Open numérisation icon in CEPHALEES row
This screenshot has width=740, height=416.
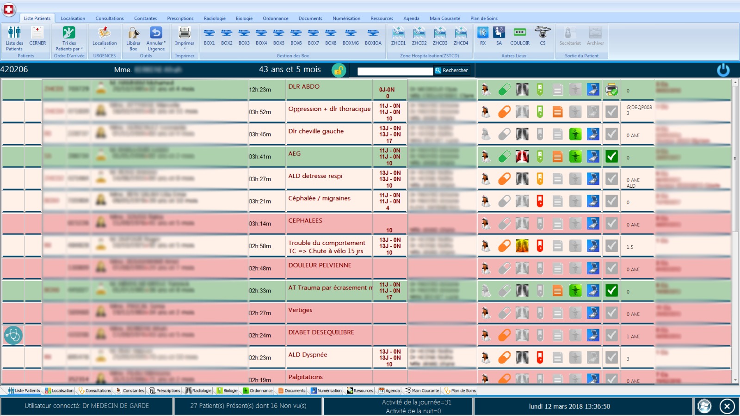click(x=593, y=224)
